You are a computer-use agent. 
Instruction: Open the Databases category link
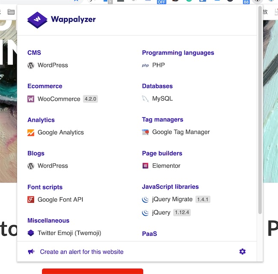pos(157,86)
